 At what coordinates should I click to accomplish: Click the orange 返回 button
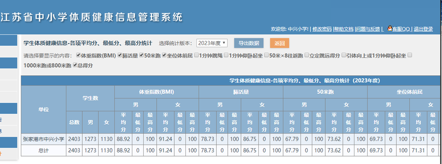(x=279, y=43)
